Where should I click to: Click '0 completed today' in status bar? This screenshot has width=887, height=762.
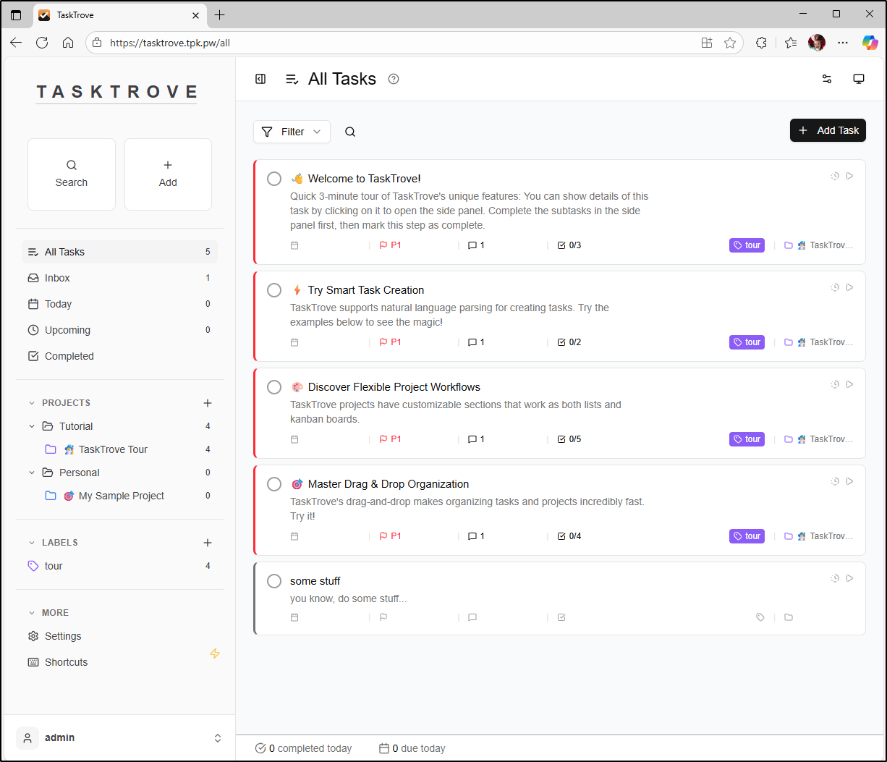[304, 748]
